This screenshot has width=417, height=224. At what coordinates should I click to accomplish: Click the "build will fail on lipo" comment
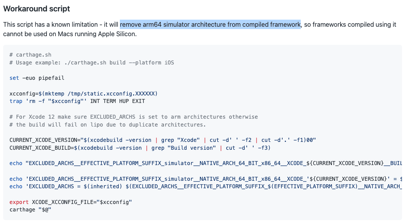click(x=111, y=125)
